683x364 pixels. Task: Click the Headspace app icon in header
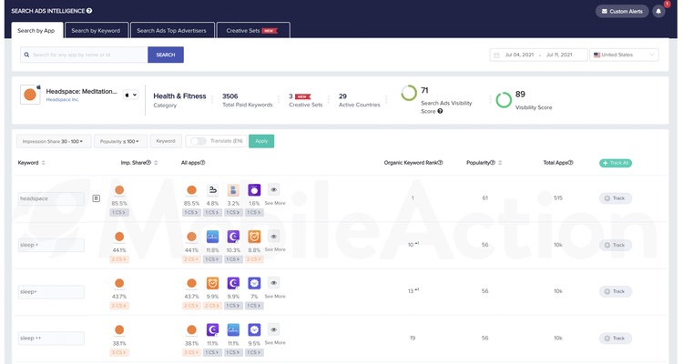click(x=30, y=95)
